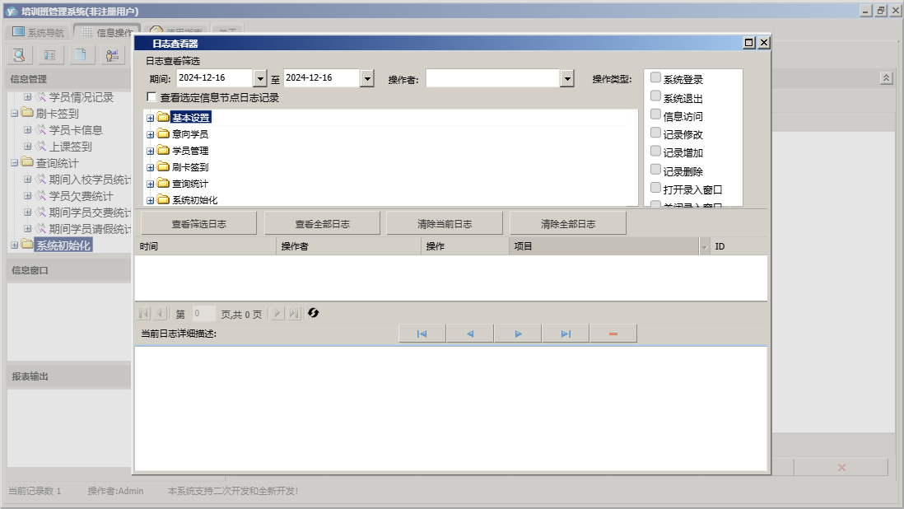This screenshot has width=904, height=509.
Task: Click the search magnifier toolbar icon
Action: (20, 55)
